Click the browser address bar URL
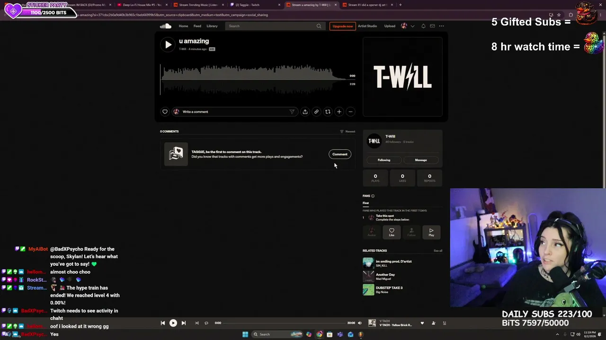 [173, 15]
